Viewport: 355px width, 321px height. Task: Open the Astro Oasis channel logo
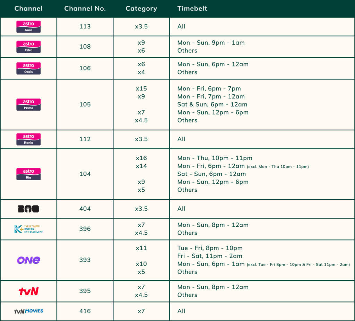coord(28,68)
